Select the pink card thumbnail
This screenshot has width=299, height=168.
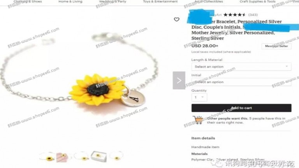(62, 157)
